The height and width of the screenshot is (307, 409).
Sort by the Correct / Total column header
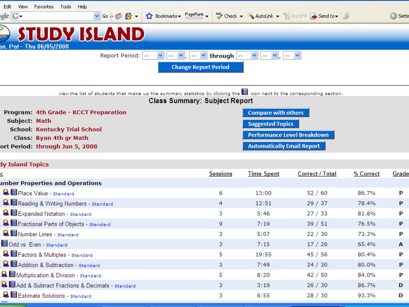317,174
